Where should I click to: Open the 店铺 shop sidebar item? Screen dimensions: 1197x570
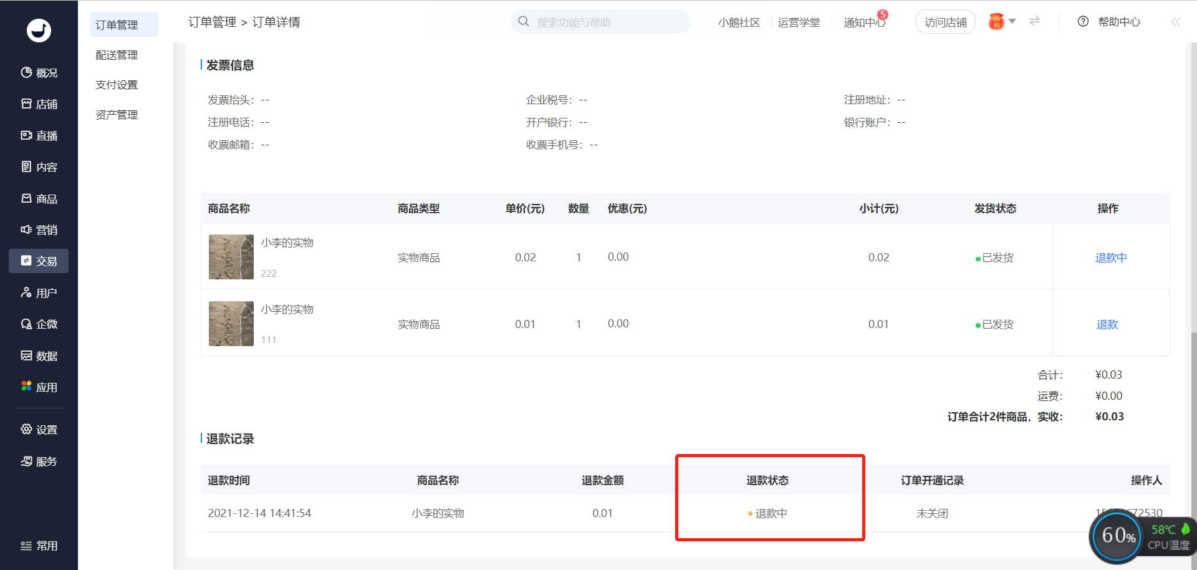point(39,104)
